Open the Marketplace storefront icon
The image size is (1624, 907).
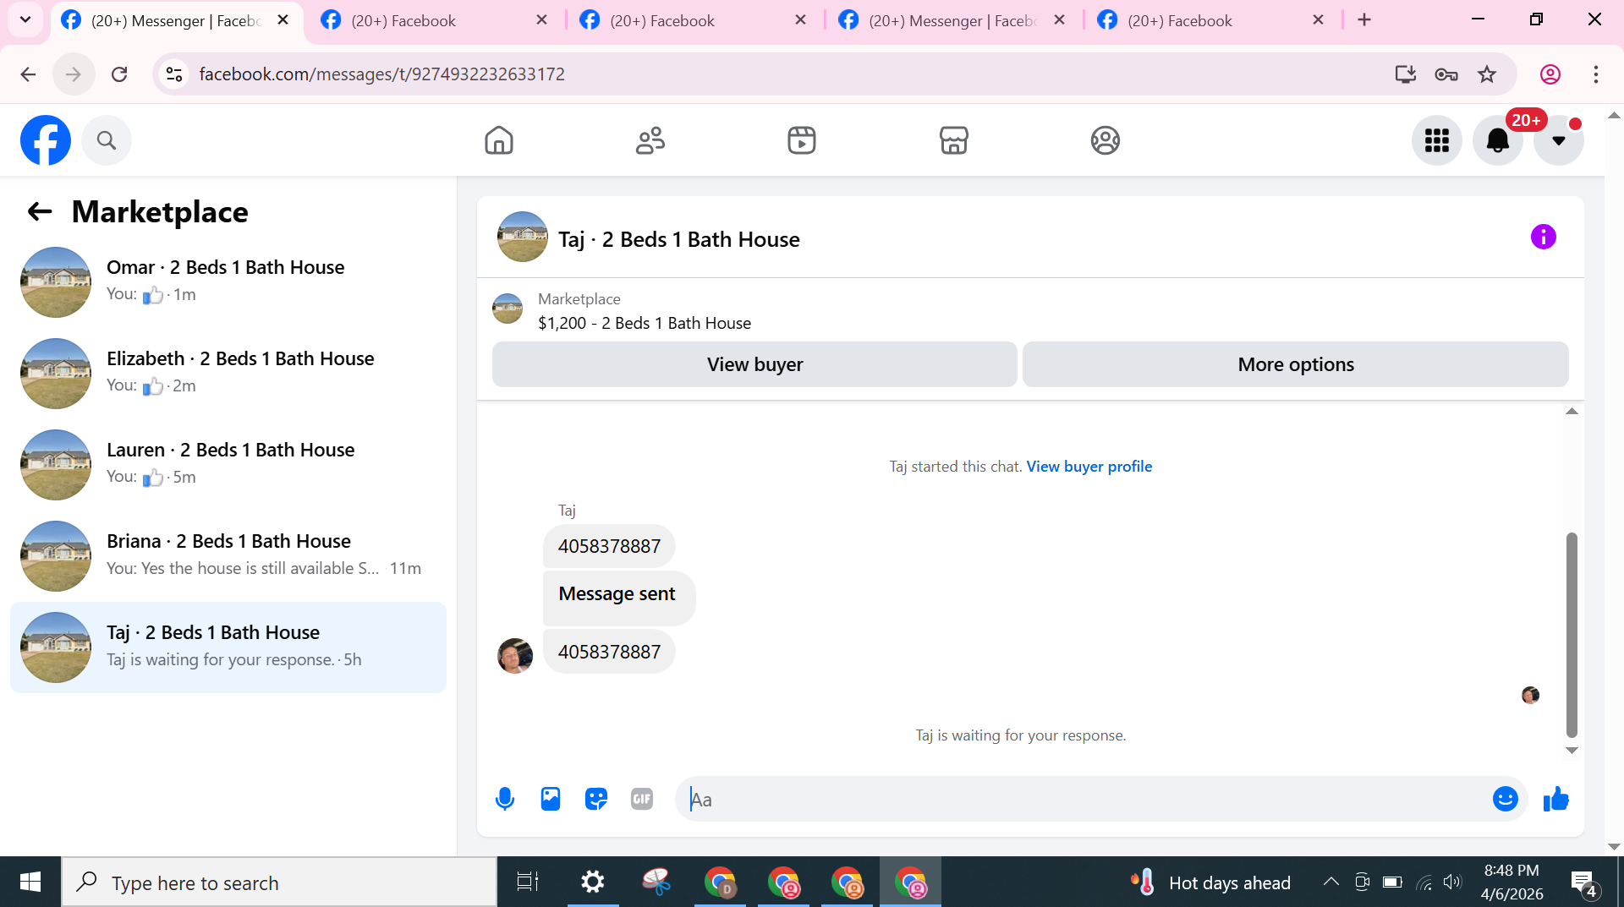click(953, 140)
